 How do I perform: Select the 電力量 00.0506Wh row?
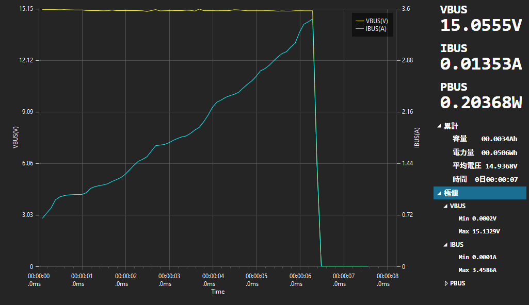pyautogui.click(x=484, y=152)
